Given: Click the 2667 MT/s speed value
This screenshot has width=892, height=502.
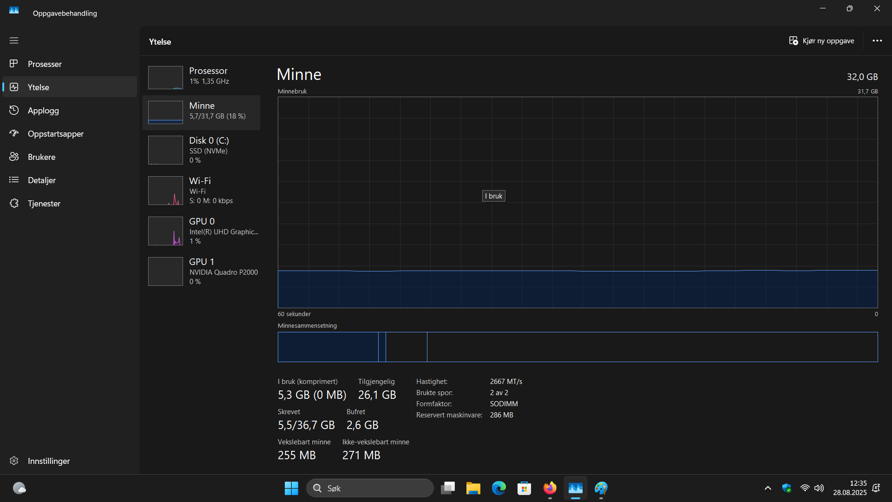Looking at the screenshot, I should click(506, 382).
